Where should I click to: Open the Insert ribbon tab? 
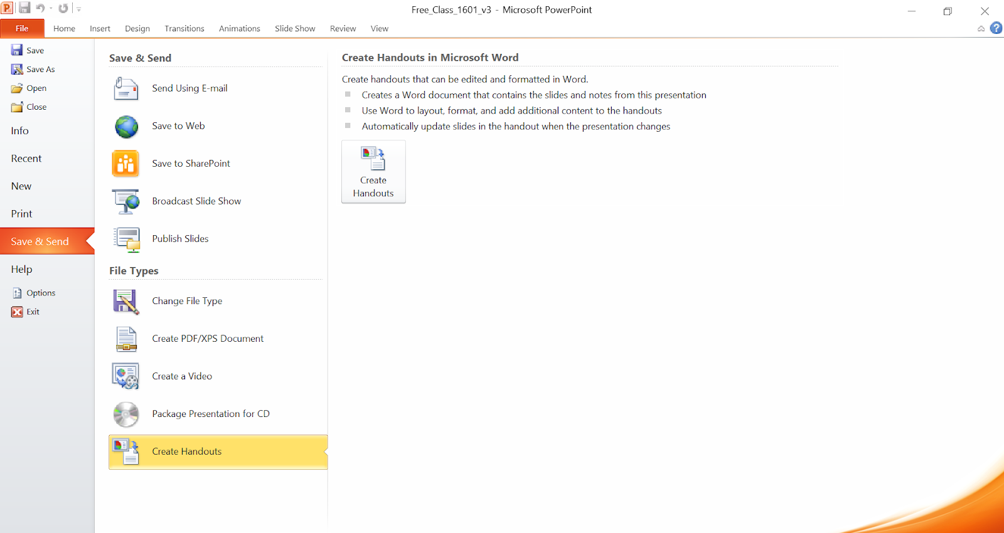[100, 28]
